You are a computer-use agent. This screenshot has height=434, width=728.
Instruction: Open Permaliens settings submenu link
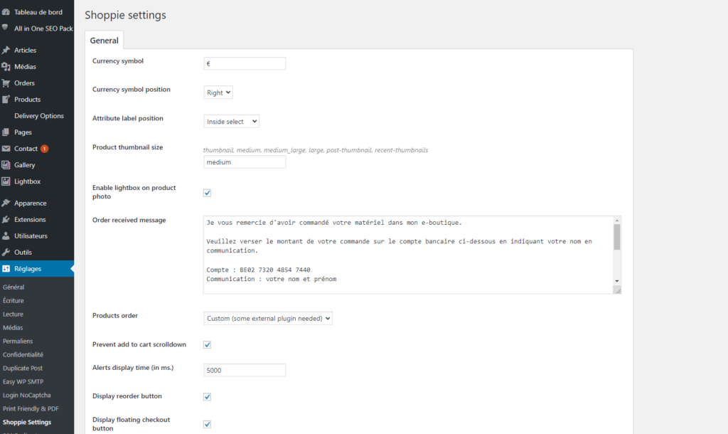[18, 341]
